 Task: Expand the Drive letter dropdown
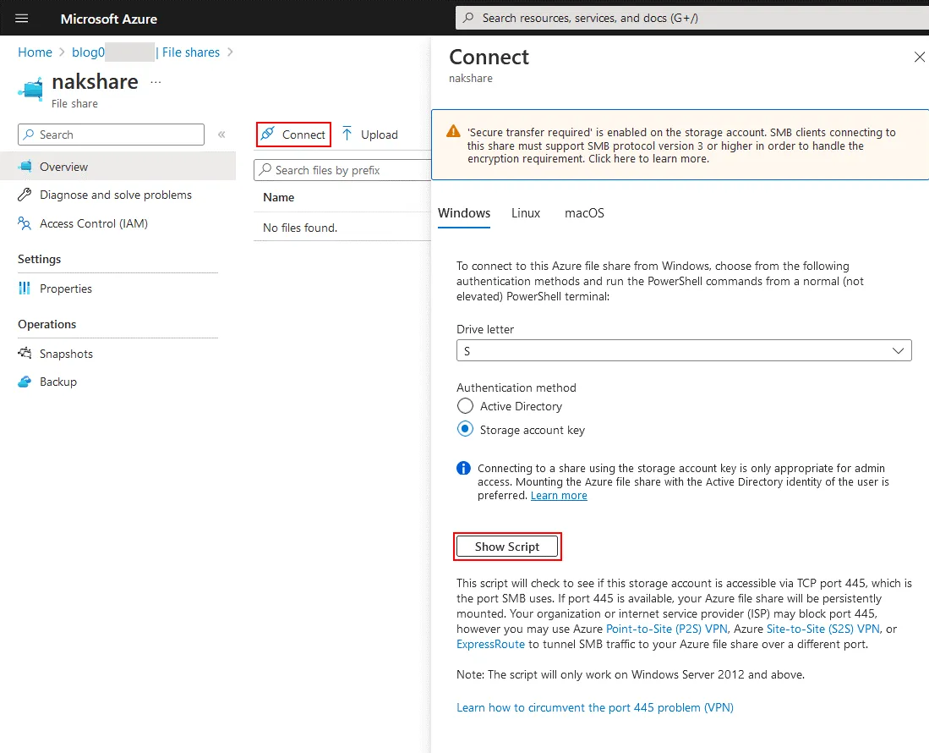click(683, 350)
